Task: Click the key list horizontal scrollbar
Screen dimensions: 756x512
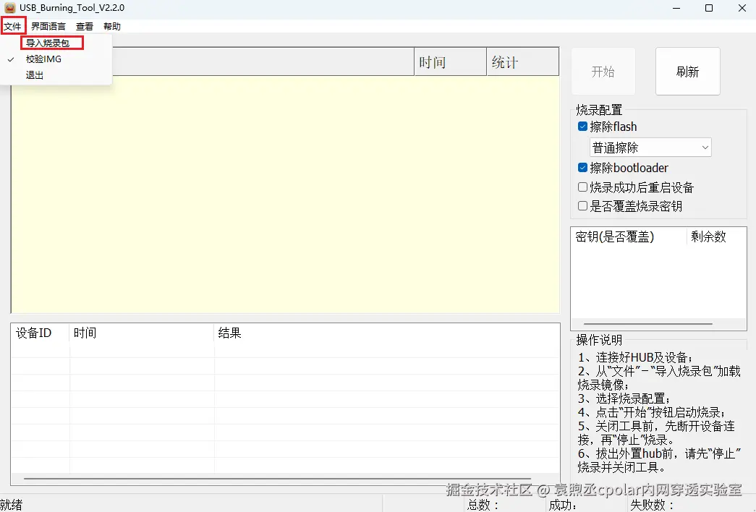Action: (647, 324)
